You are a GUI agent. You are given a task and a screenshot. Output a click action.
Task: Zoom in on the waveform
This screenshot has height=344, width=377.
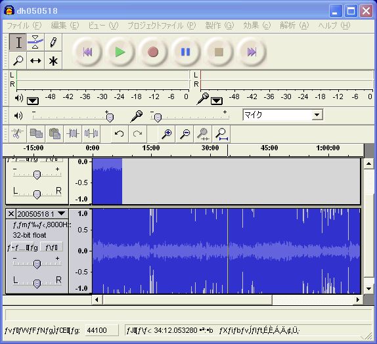167,133
